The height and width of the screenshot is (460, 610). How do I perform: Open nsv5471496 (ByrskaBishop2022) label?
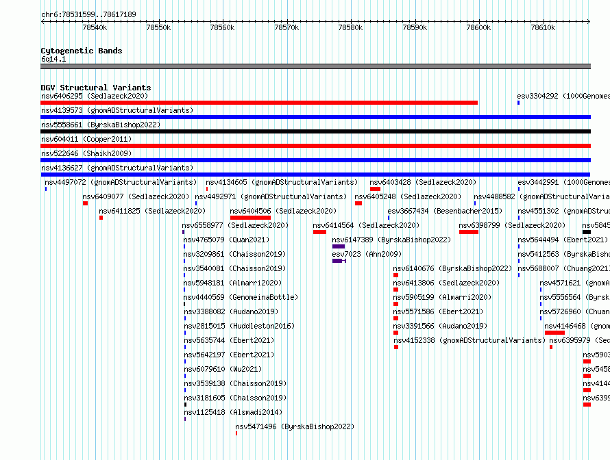295,426
